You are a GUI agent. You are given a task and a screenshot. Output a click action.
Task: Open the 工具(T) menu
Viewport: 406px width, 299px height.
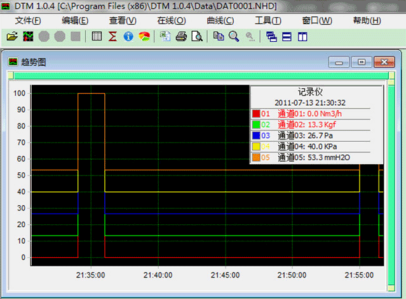[x=267, y=20]
